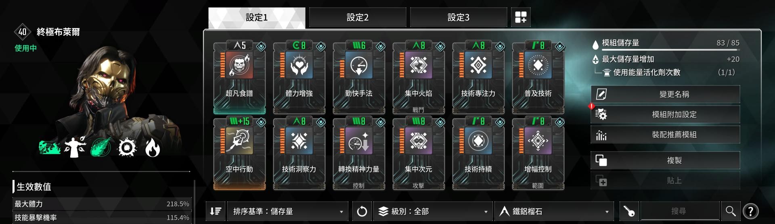
Task: Click the 搜尋 search input field
Action: pyautogui.click(x=680, y=211)
